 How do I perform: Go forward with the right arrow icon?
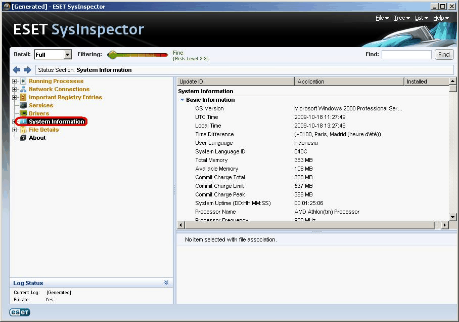pos(27,70)
